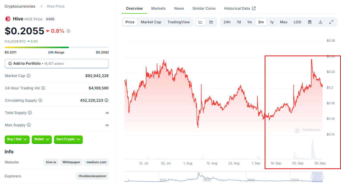Click the $4,109,580 trading volume value
The image size is (341, 185).
pos(99,88)
